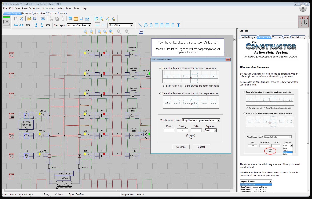
Task: Click the blue grid table toolbar icon
Action: [x=70, y=19]
